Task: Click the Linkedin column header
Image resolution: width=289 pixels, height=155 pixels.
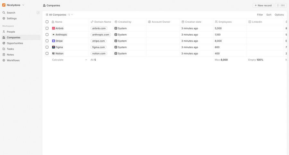Action: coord(265,22)
